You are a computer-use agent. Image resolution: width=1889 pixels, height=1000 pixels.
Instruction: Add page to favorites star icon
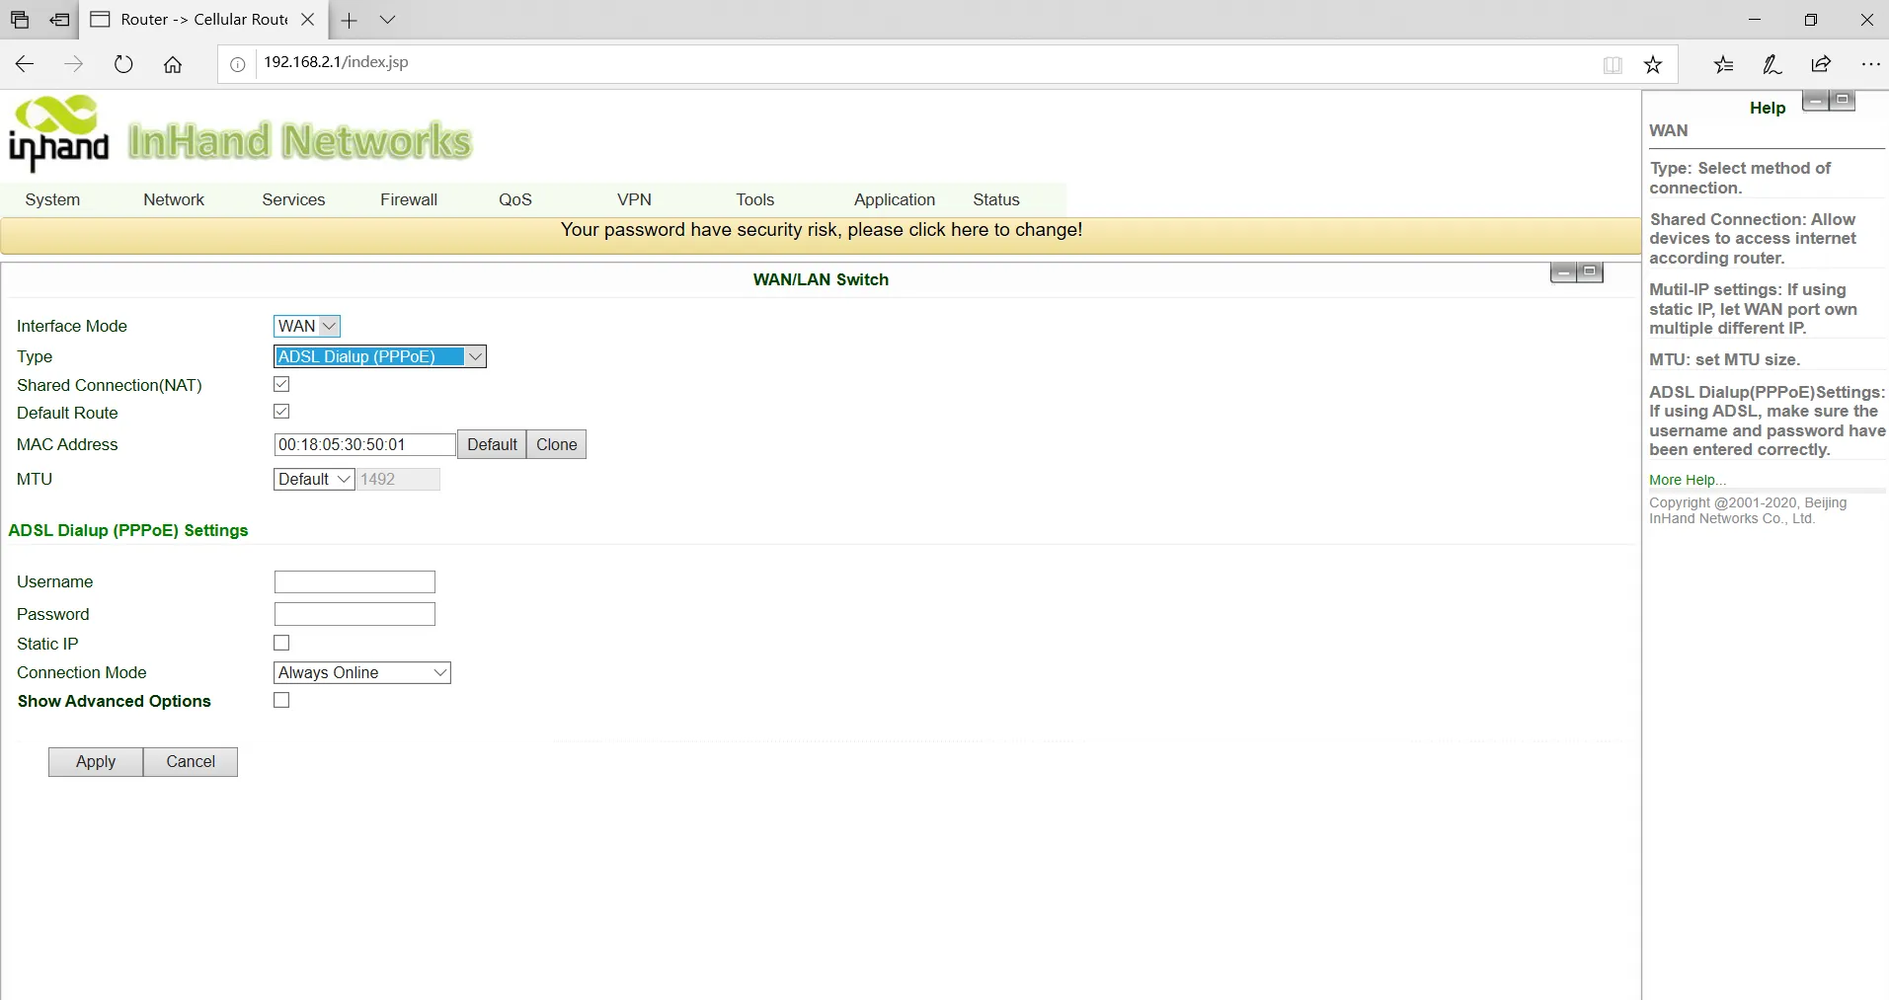coord(1653,65)
